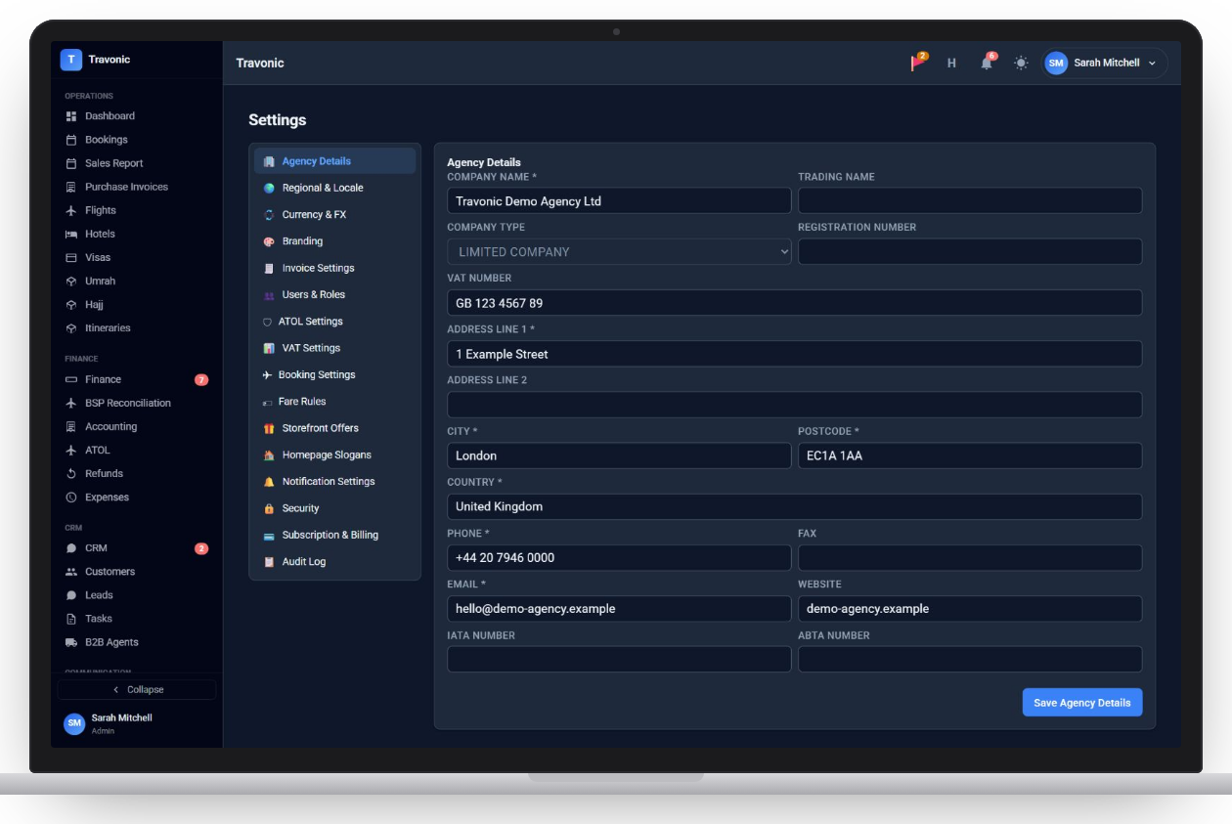Click the Phone field
Screen dimensions: 1232x824
pos(619,557)
